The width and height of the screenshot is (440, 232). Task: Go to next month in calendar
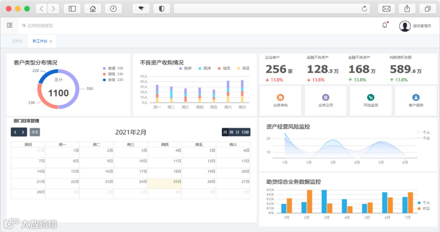[23, 132]
